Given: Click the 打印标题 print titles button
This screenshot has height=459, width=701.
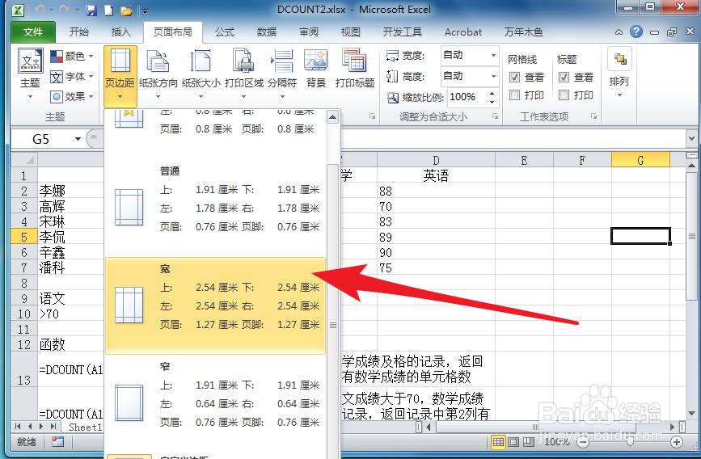Looking at the screenshot, I should pos(355,69).
